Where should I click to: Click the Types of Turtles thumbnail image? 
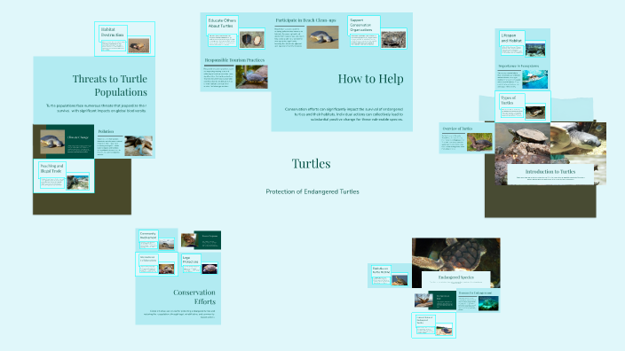535,112
